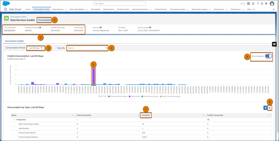Click the Total Credits 30,000,000 value
279x141 pixels.
click(x=78, y=31)
